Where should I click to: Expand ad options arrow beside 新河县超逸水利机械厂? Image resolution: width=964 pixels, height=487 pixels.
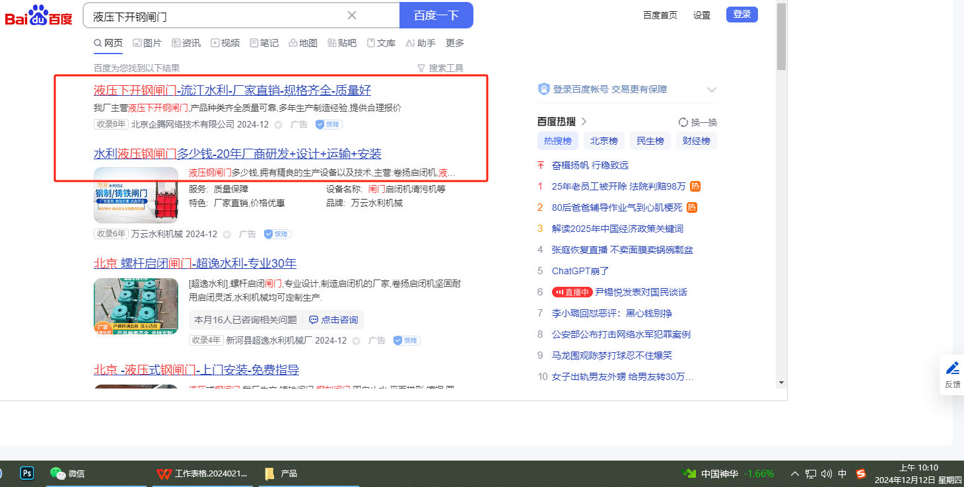tap(356, 341)
